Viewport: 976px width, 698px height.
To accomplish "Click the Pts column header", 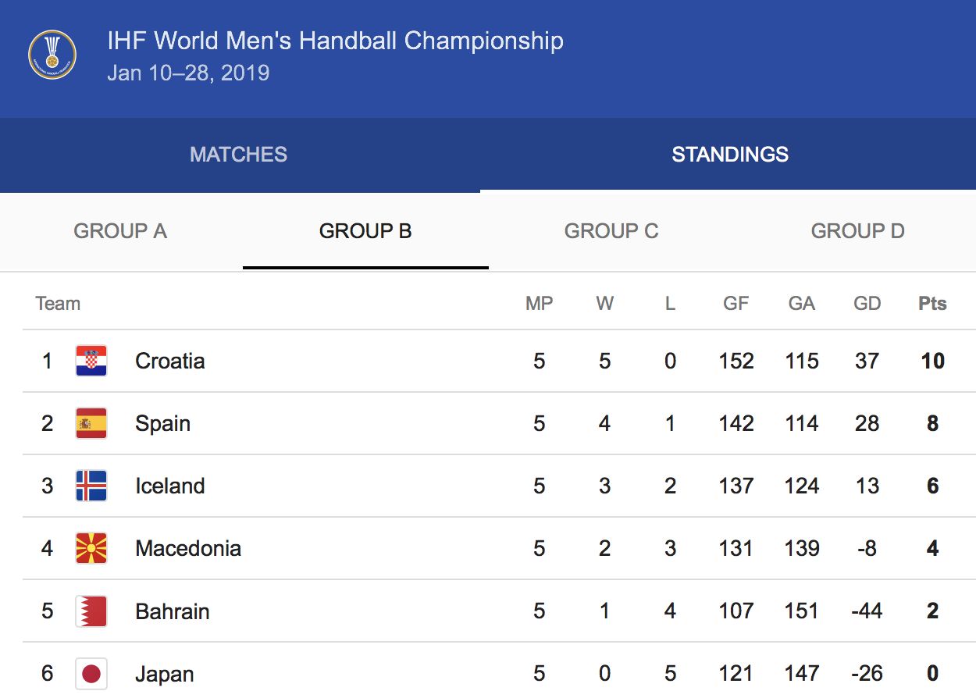I will tap(932, 304).
